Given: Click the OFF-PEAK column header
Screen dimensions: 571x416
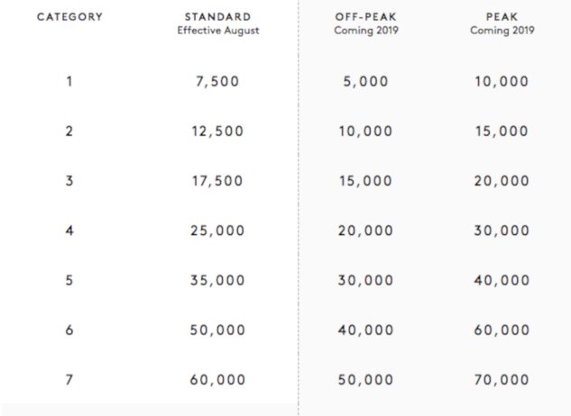Looking at the screenshot, I should coord(365,17).
